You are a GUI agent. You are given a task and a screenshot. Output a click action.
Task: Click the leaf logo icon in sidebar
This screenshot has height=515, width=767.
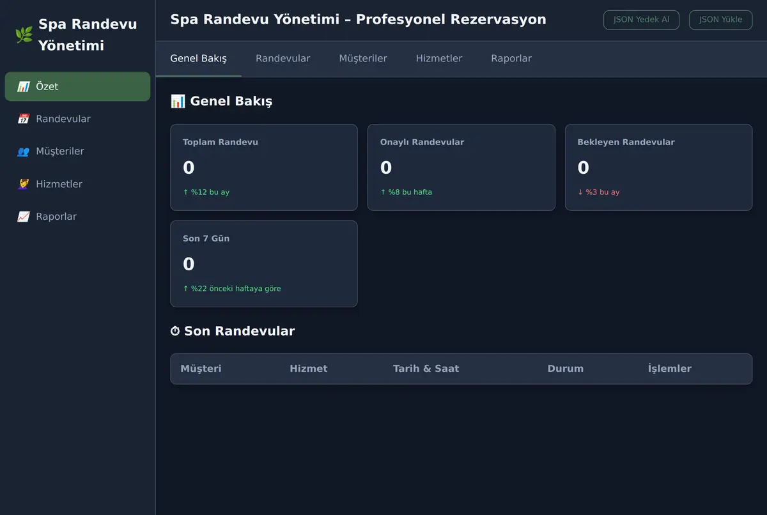click(24, 35)
